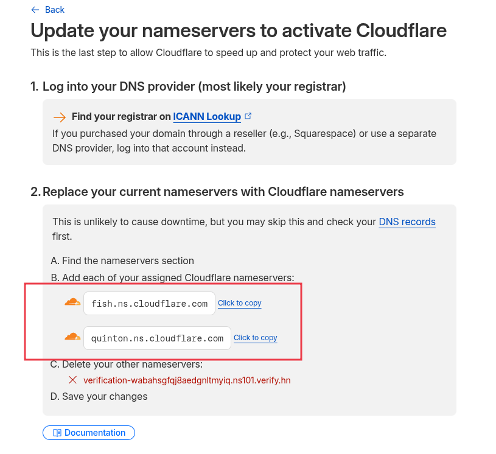
Task: Click the red X icon by verification nameserver
Action: click(x=72, y=380)
